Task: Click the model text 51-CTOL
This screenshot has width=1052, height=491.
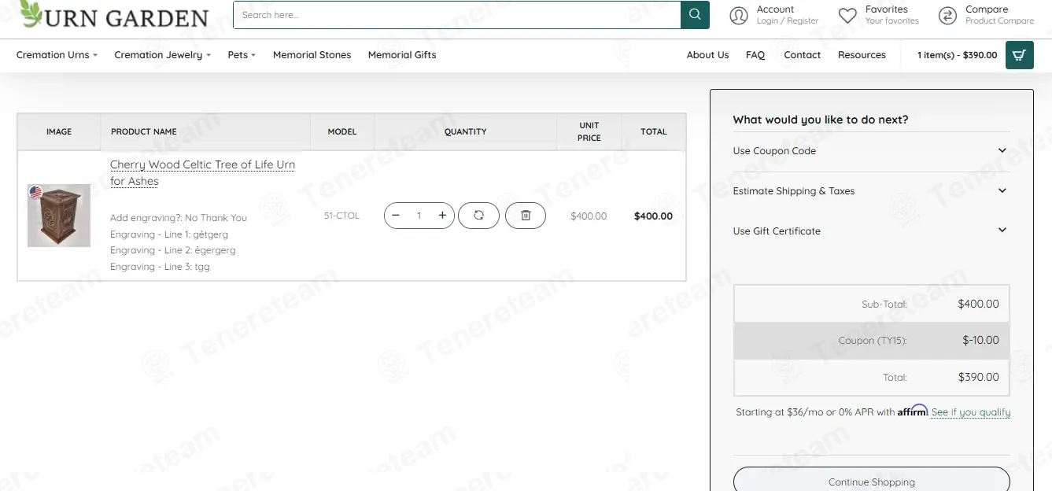Action: coord(341,216)
